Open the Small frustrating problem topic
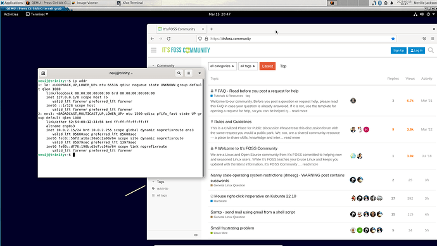Viewport: 437px width, 246px height. click(x=232, y=228)
